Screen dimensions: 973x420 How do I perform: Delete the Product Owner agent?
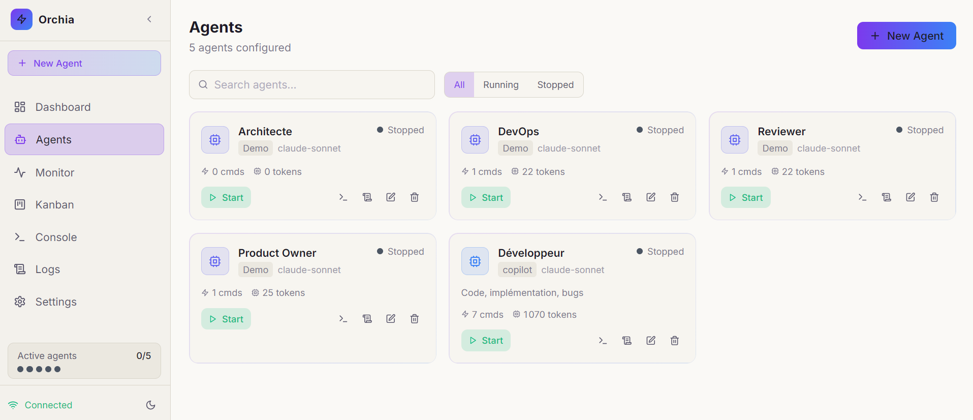click(x=415, y=319)
